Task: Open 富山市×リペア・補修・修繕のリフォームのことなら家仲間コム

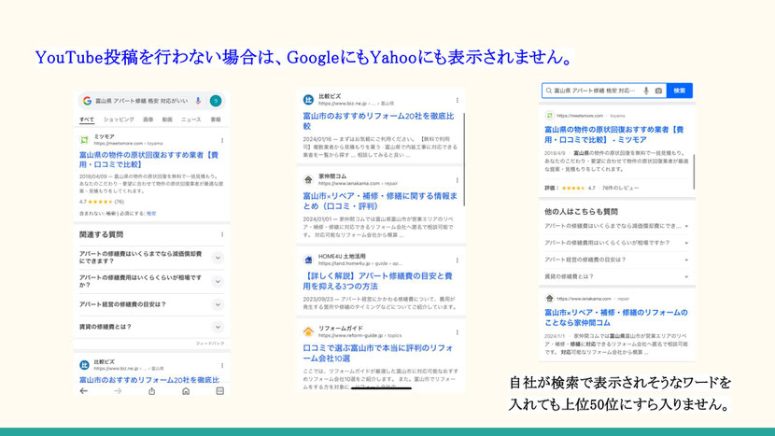Action: [x=616, y=317]
